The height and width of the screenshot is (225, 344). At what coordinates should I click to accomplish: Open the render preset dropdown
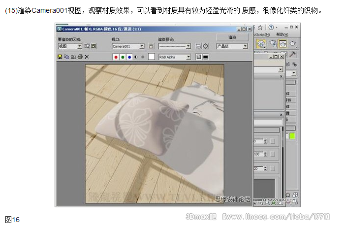coord(175,46)
